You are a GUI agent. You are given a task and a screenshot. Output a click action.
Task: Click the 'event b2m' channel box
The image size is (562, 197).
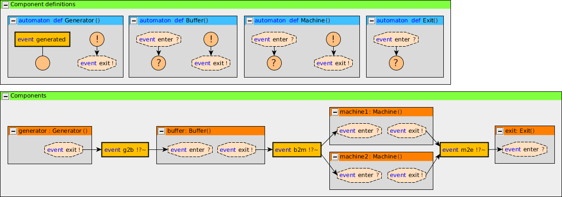coord(296,150)
